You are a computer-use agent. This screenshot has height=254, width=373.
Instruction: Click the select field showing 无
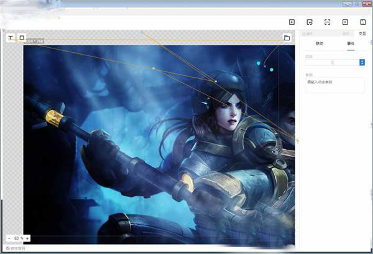333,62
